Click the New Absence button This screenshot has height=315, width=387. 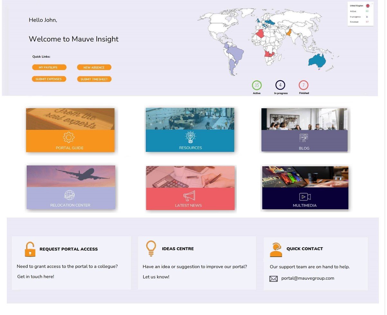pos(94,67)
